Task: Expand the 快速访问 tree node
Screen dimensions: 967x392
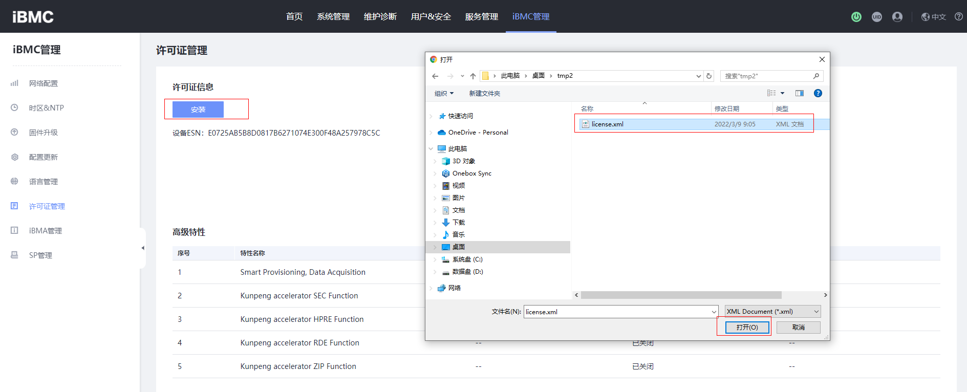Action: 431,116
